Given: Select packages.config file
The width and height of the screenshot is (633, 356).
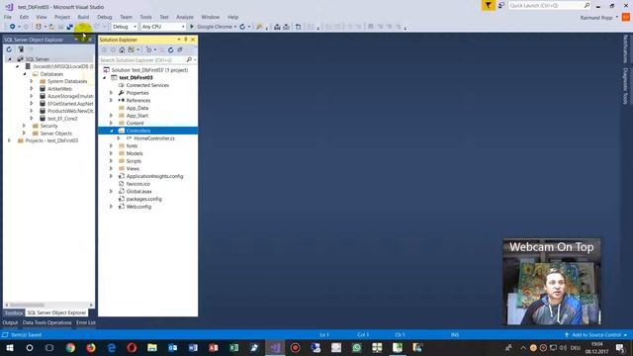Looking at the screenshot, I should point(143,199).
